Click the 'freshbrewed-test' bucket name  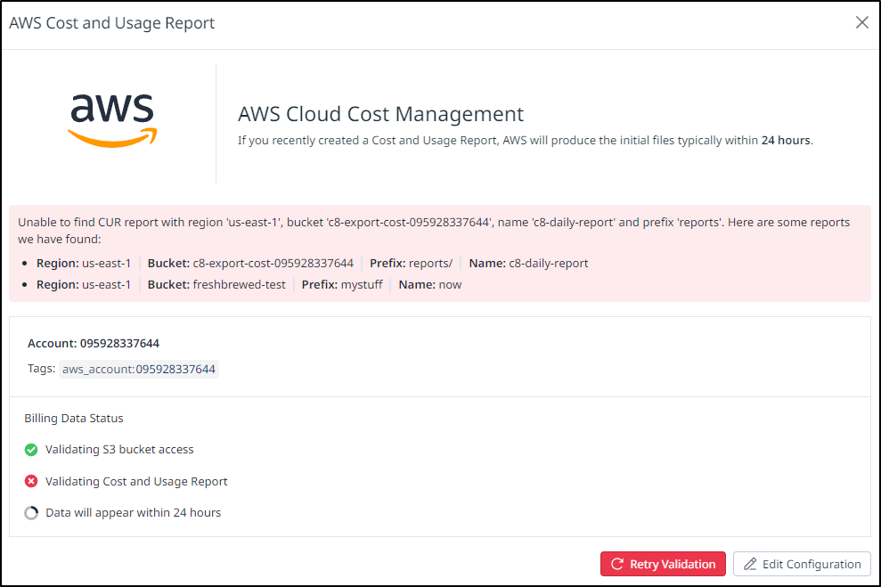click(x=240, y=285)
